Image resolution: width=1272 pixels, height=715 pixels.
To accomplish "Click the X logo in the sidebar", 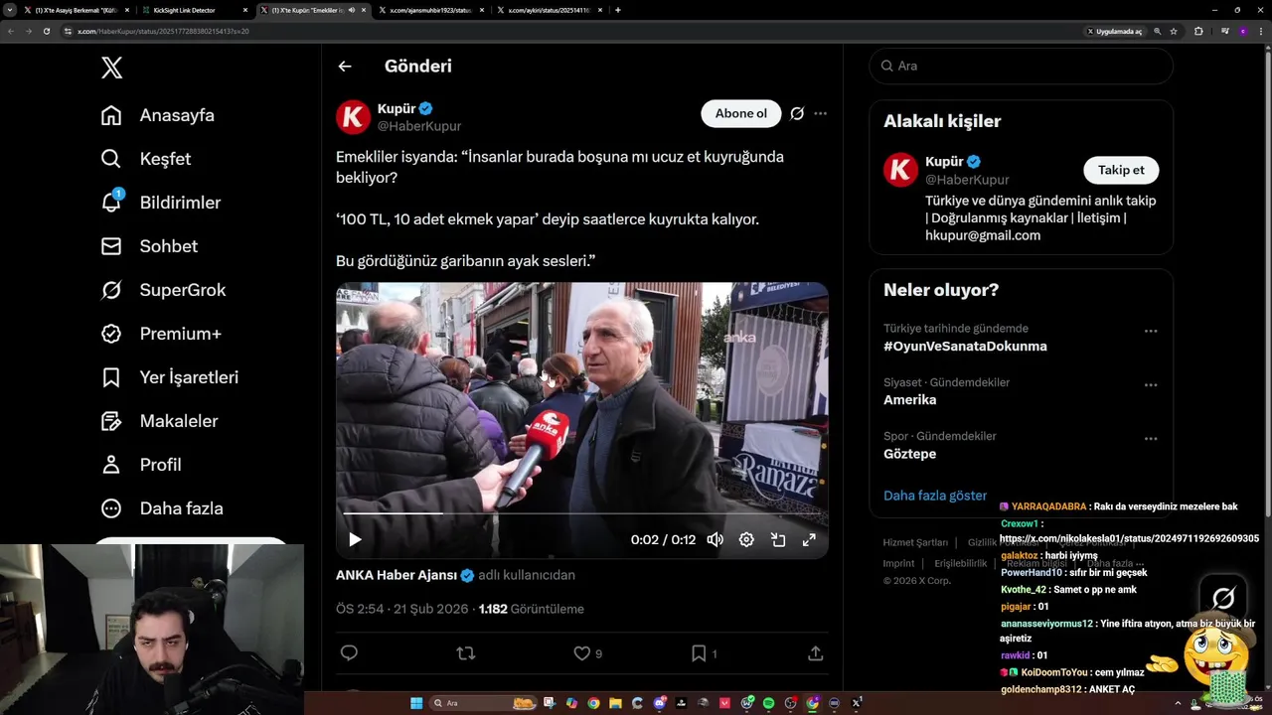I will pos(112,68).
